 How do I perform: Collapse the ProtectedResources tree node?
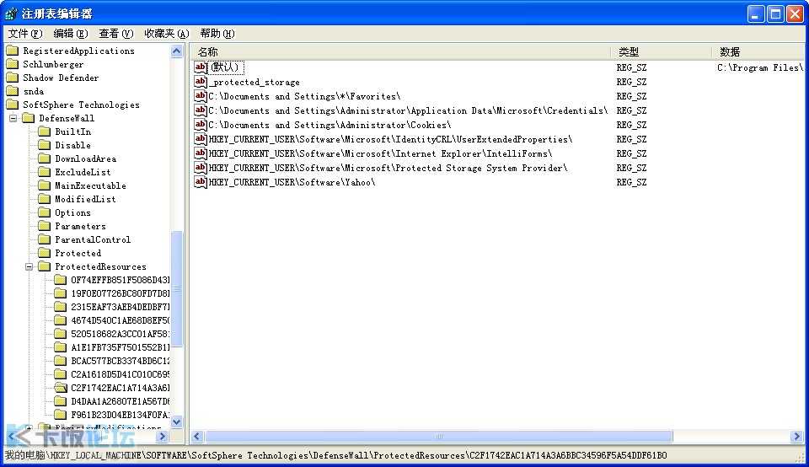coord(29,266)
